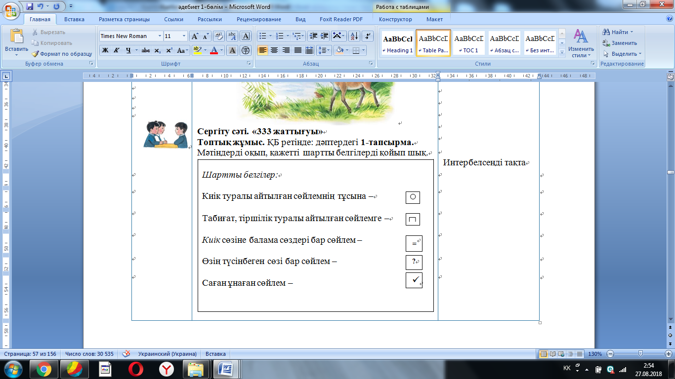675x379 pixels.
Task: Open the Times New Roman font dropdown
Action: click(160, 36)
